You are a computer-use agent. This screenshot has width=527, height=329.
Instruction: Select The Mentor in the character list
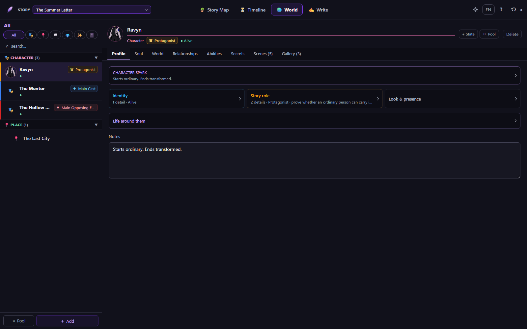tap(51, 91)
